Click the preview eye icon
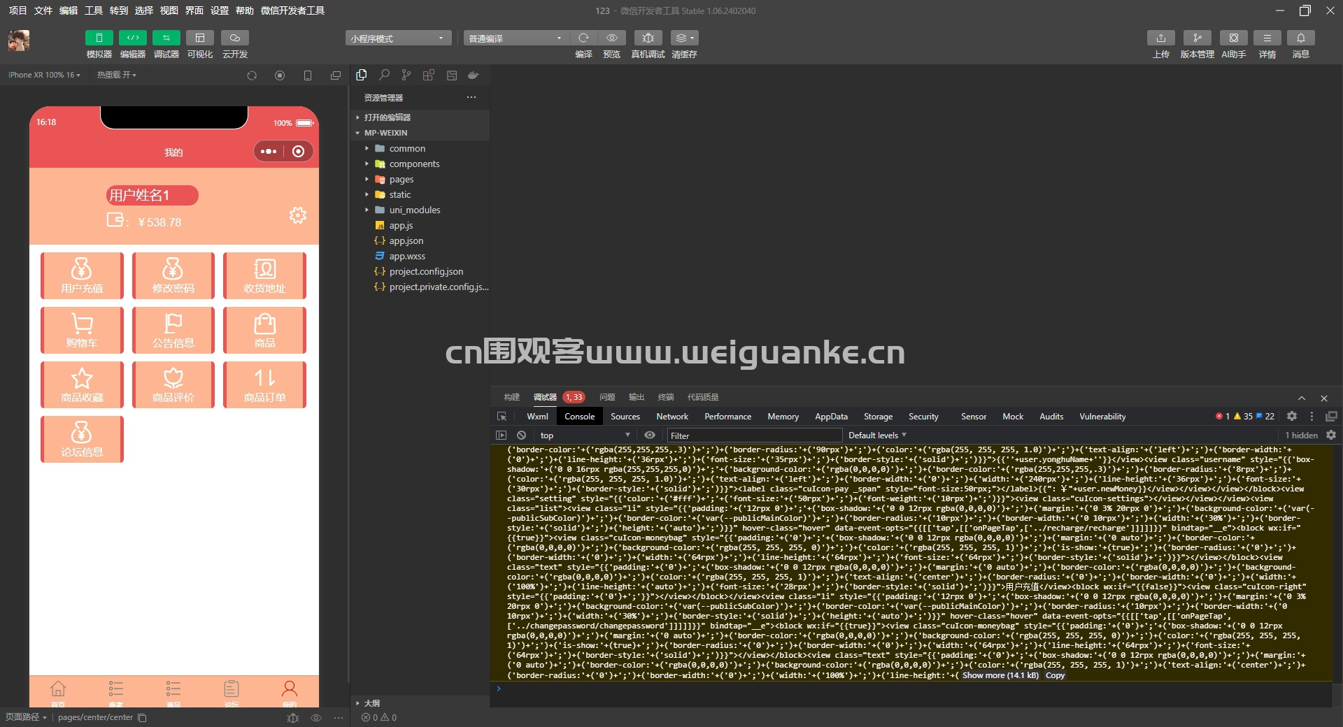 click(612, 38)
